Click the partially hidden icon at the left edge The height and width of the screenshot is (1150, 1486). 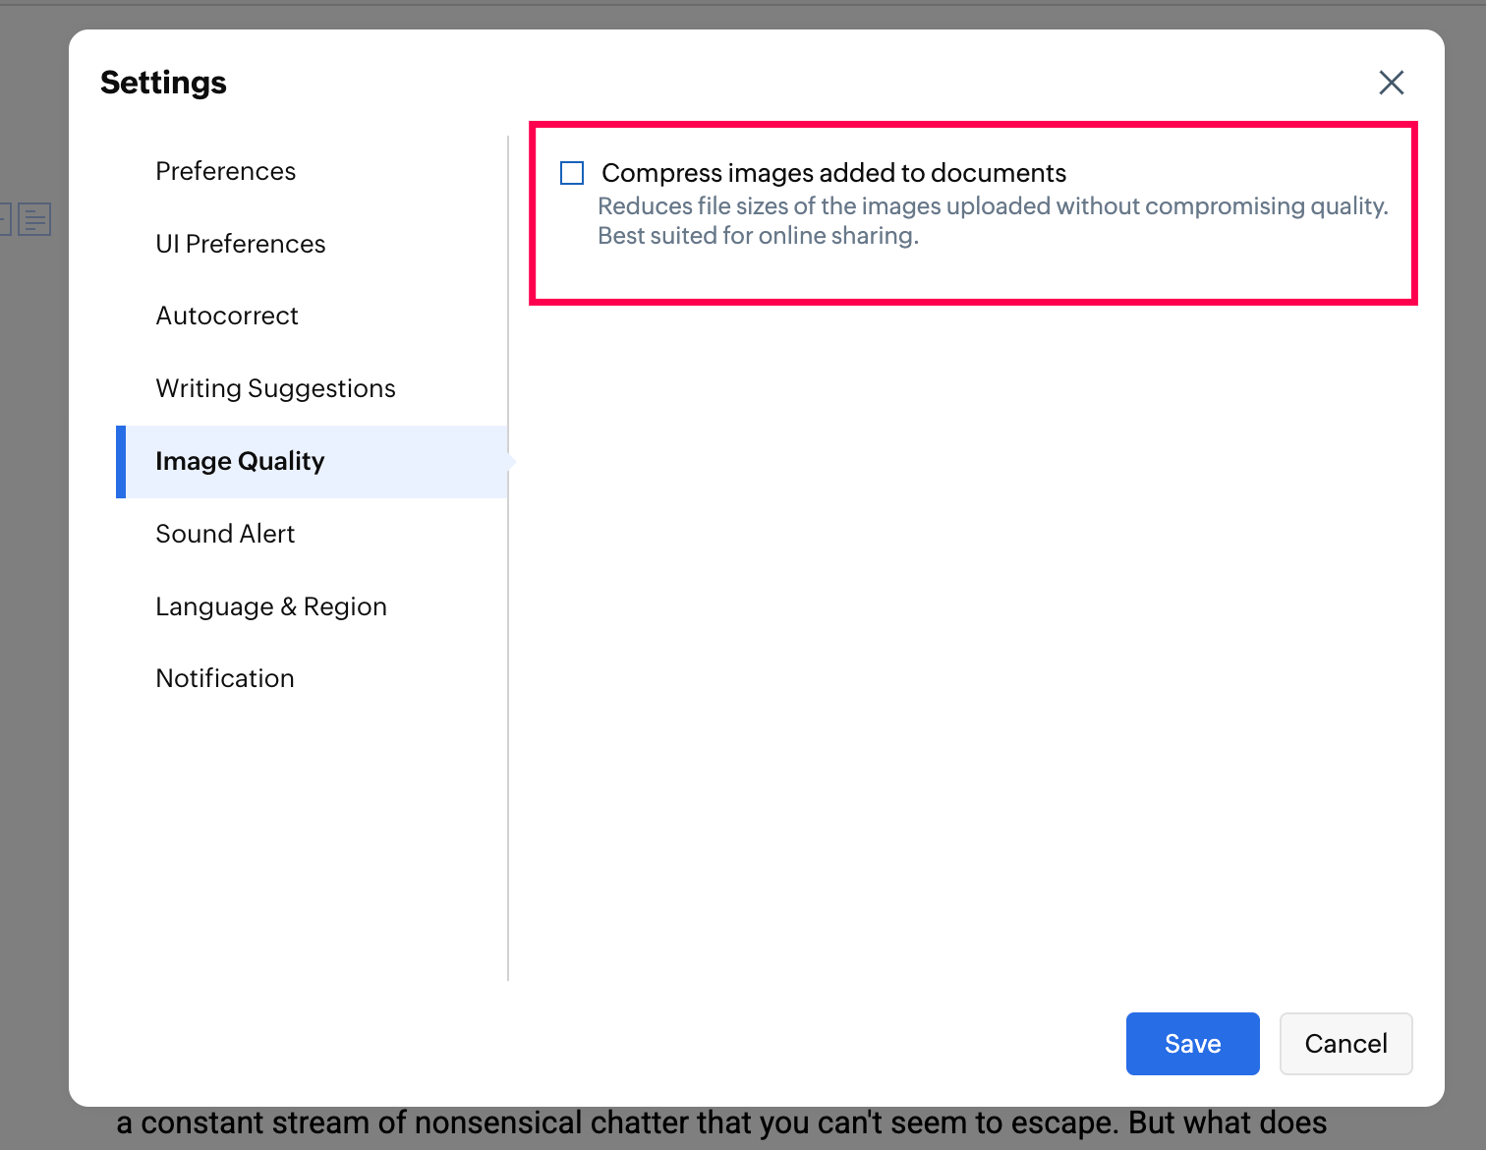5,219
